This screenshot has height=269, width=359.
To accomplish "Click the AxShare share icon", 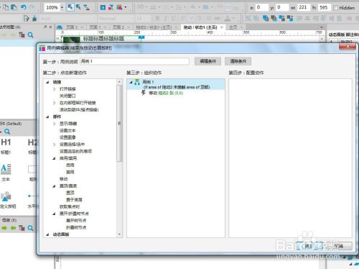I will coord(111,8).
